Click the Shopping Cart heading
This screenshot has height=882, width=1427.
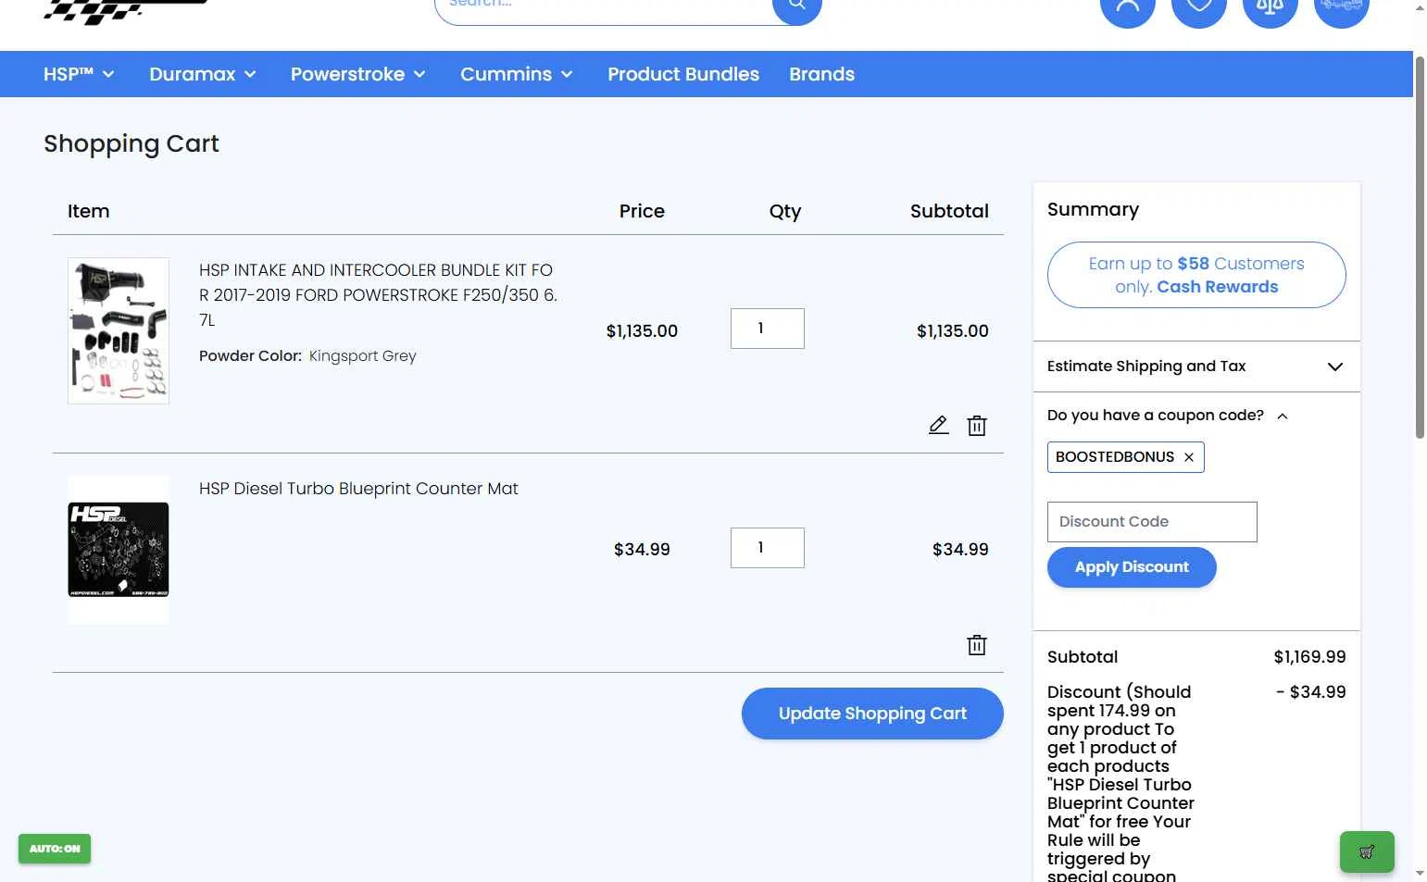(131, 143)
